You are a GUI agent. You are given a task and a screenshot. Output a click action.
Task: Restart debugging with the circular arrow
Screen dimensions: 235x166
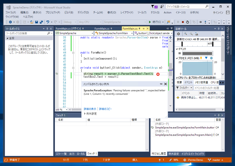187,22
